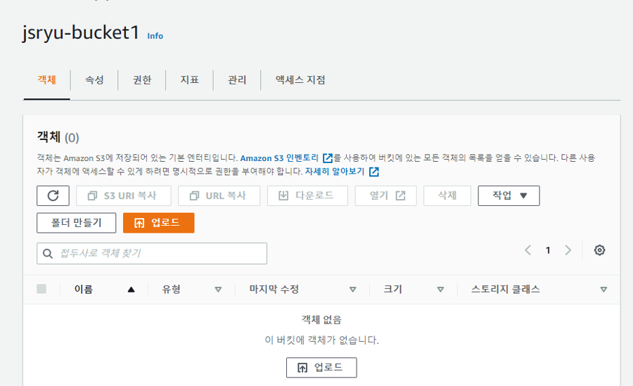Click the 다운로드 download button
This screenshot has width=633, height=386.
[x=307, y=195]
